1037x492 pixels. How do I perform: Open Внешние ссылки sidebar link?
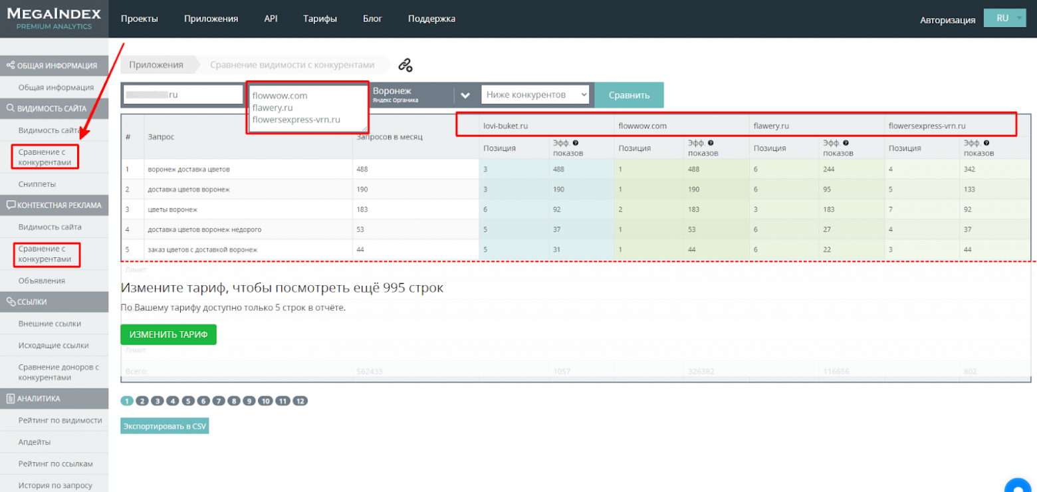tap(50, 323)
